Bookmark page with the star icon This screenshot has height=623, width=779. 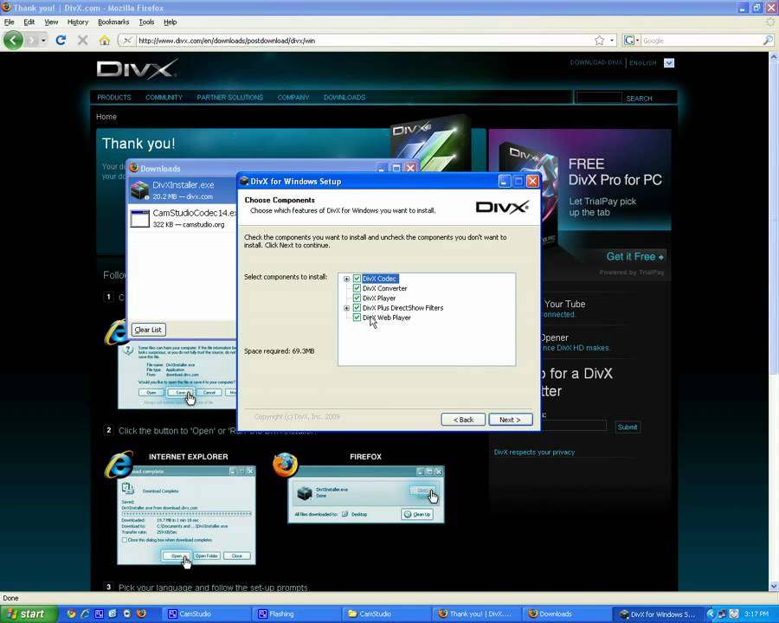pyautogui.click(x=599, y=41)
